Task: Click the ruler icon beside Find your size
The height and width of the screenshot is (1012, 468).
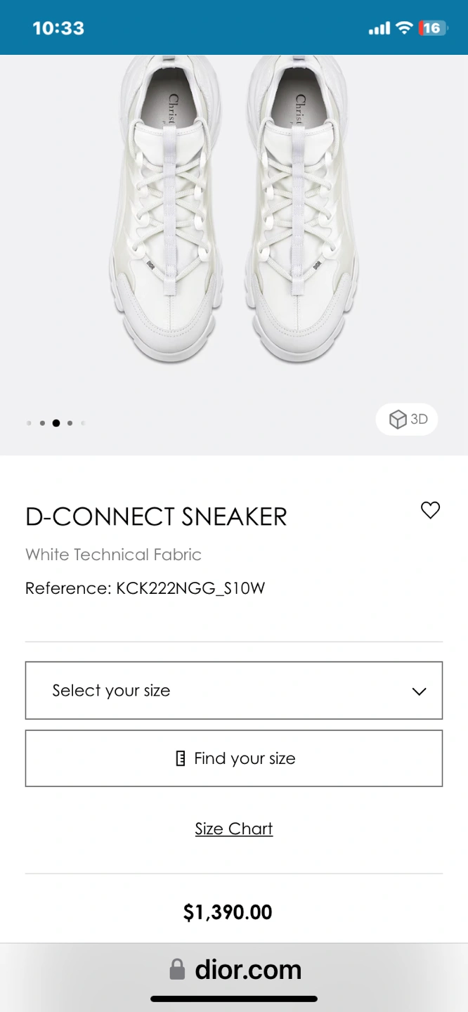Action: [x=181, y=758]
